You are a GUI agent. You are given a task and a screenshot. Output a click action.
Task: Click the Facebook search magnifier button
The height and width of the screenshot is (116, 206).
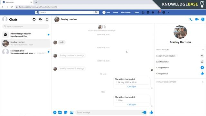click(96, 12)
